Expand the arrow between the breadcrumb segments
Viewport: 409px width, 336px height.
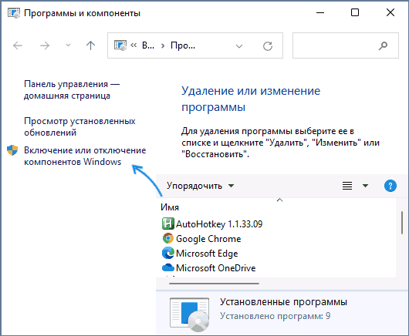point(163,45)
